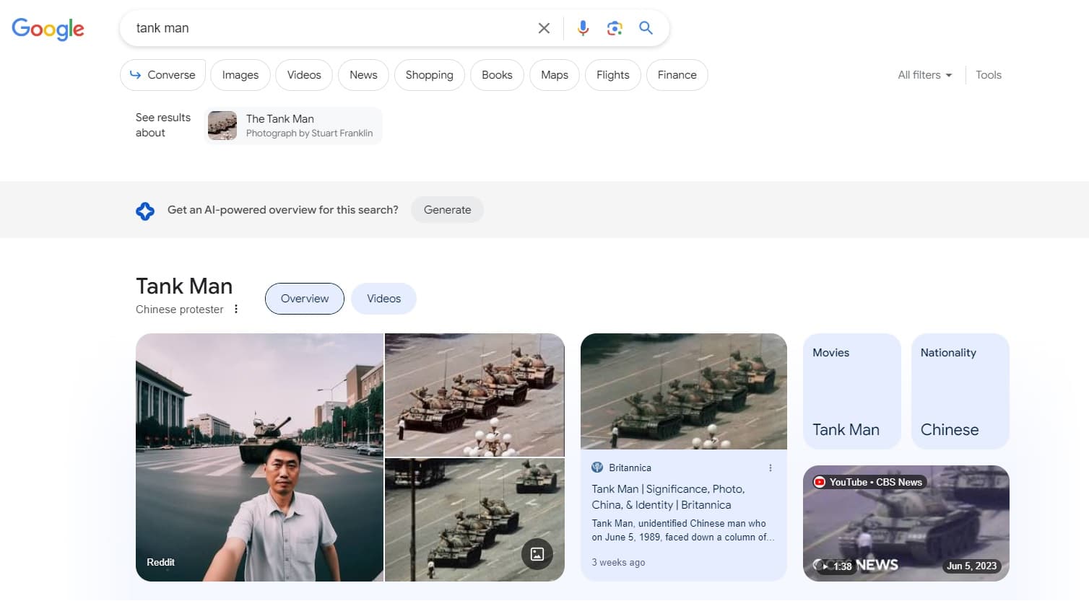Viewport: 1089px width, 614px height.
Task: Clear the search query with the X icon
Action: [x=544, y=28]
